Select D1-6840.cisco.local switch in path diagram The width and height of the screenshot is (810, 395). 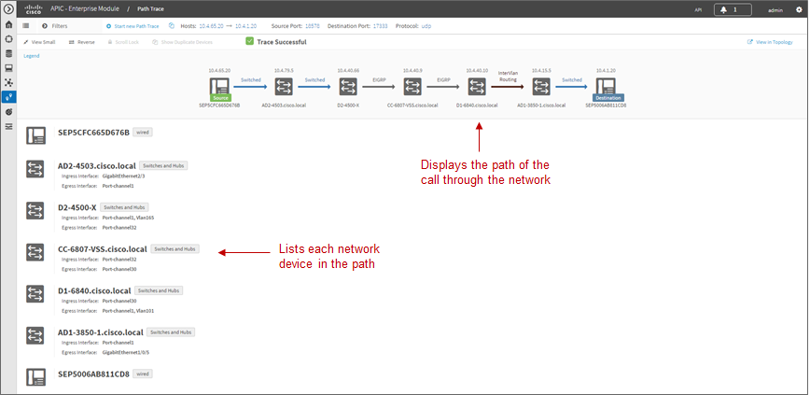coord(476,86)
